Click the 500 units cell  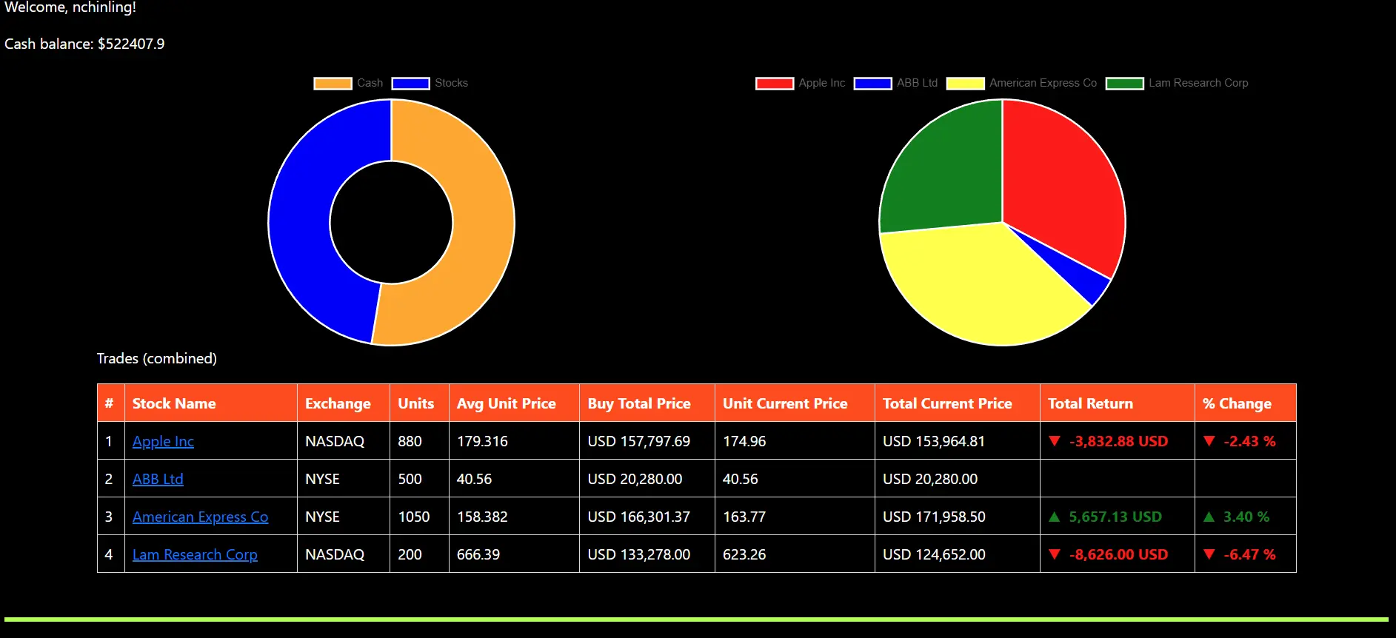pyautogui.click(x=419, y=479)
